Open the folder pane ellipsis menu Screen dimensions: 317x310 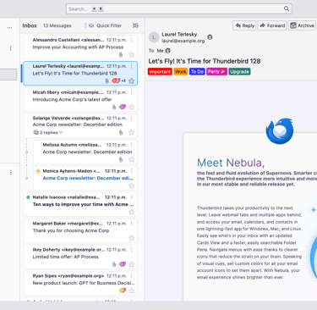[9, 28]
